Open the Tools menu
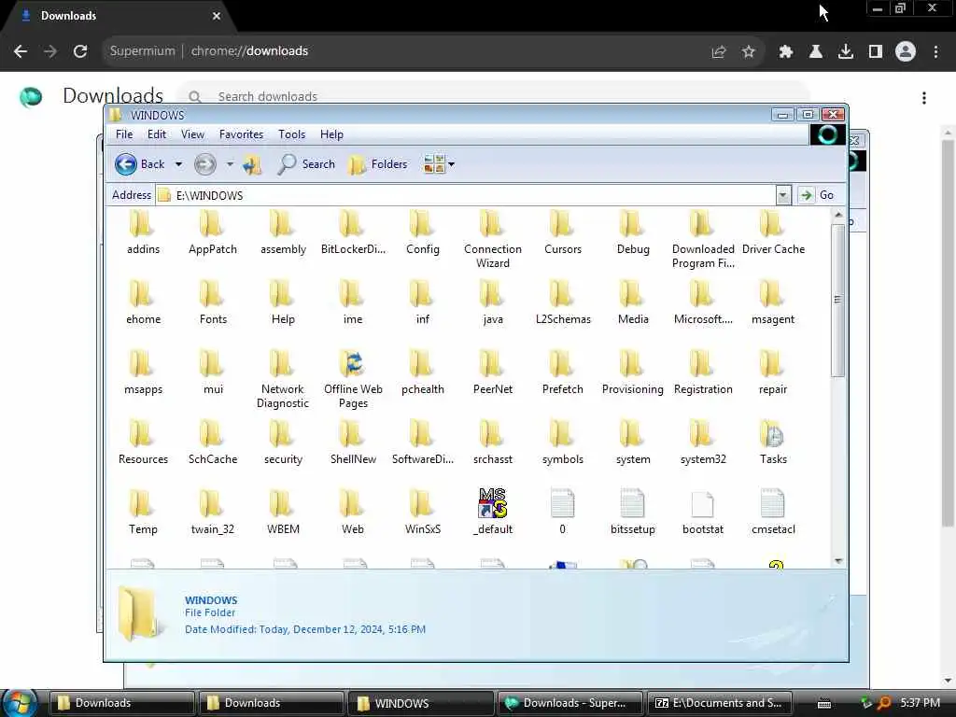Viewport: 956px width, 717px height. [x=292, y=134]
